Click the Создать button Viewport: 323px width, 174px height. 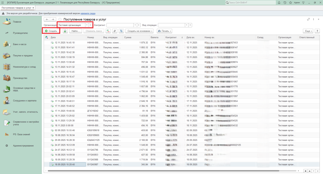tap(51, 31)
